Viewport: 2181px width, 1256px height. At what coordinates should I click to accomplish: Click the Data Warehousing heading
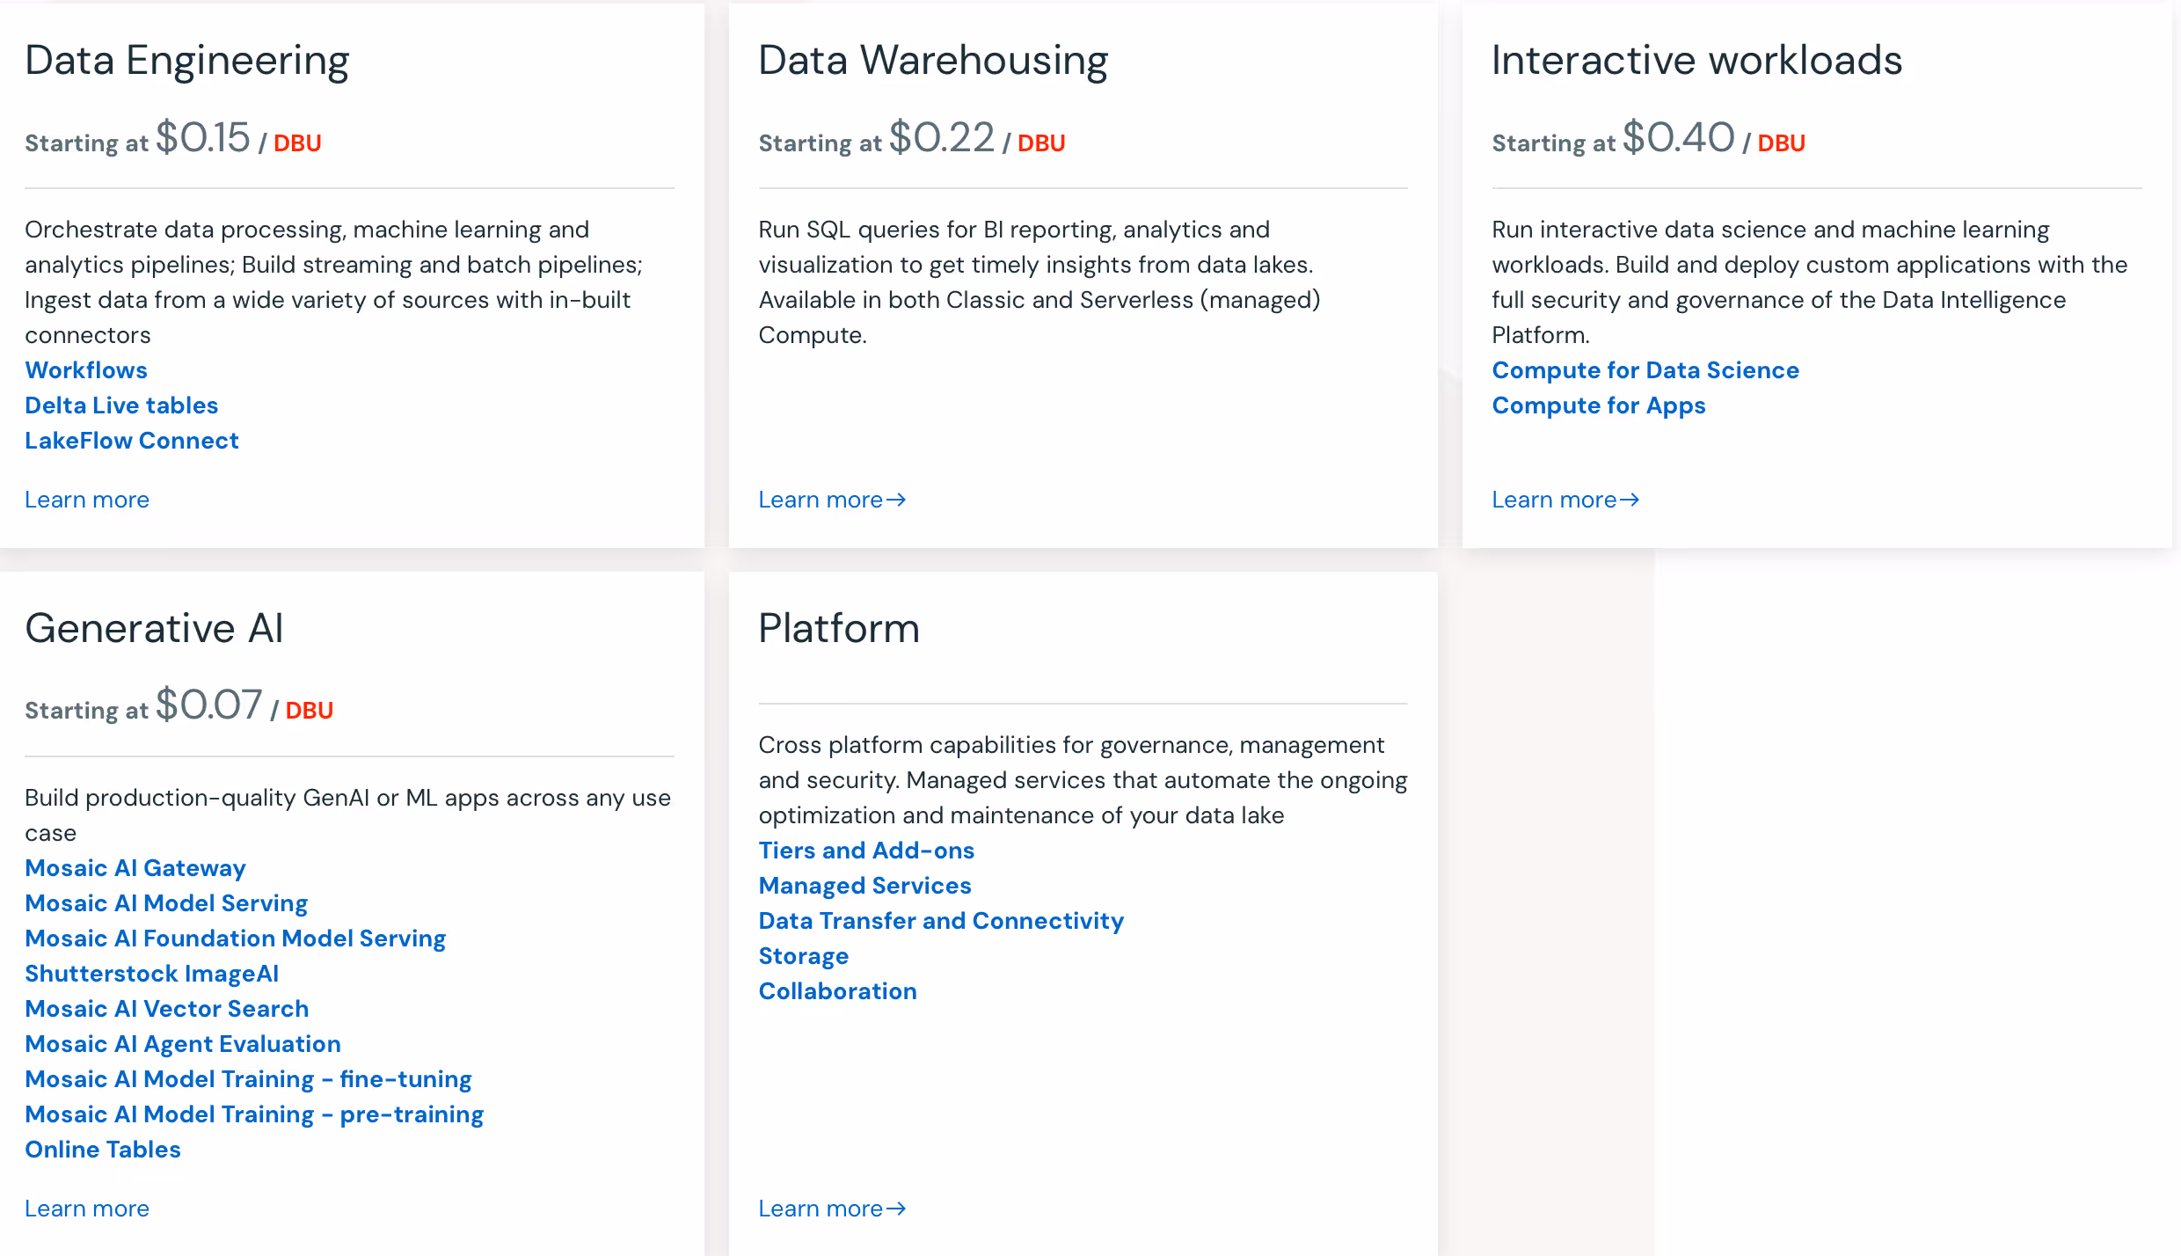point(933,61)
